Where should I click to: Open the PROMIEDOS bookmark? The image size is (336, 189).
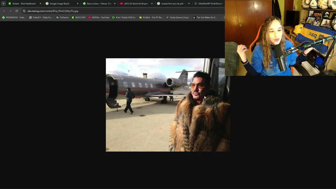click(x=14, y=18)
